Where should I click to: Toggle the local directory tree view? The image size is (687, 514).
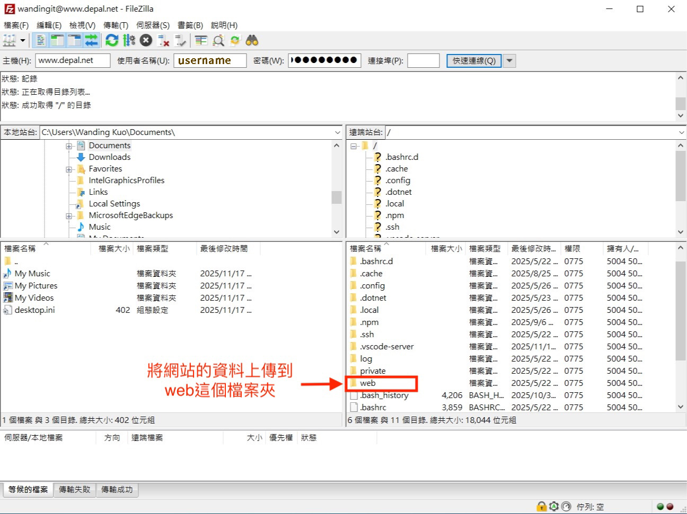click(57, 40)
